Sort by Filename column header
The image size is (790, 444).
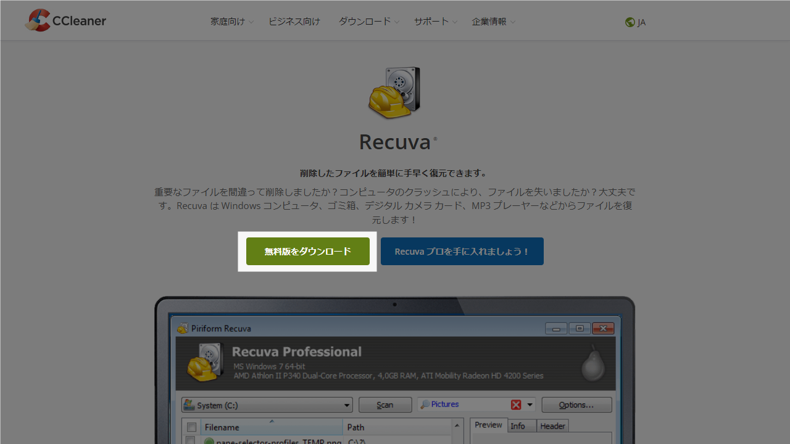272,427
